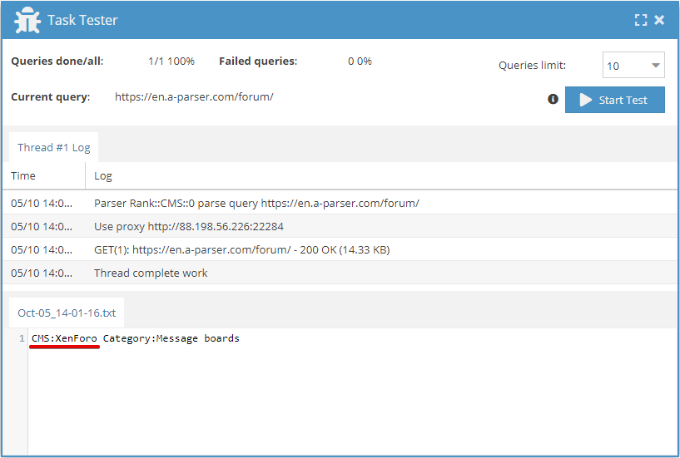Click the Task Tester bug icon
Screen dimensions: 680x458
tap(28, 20)
